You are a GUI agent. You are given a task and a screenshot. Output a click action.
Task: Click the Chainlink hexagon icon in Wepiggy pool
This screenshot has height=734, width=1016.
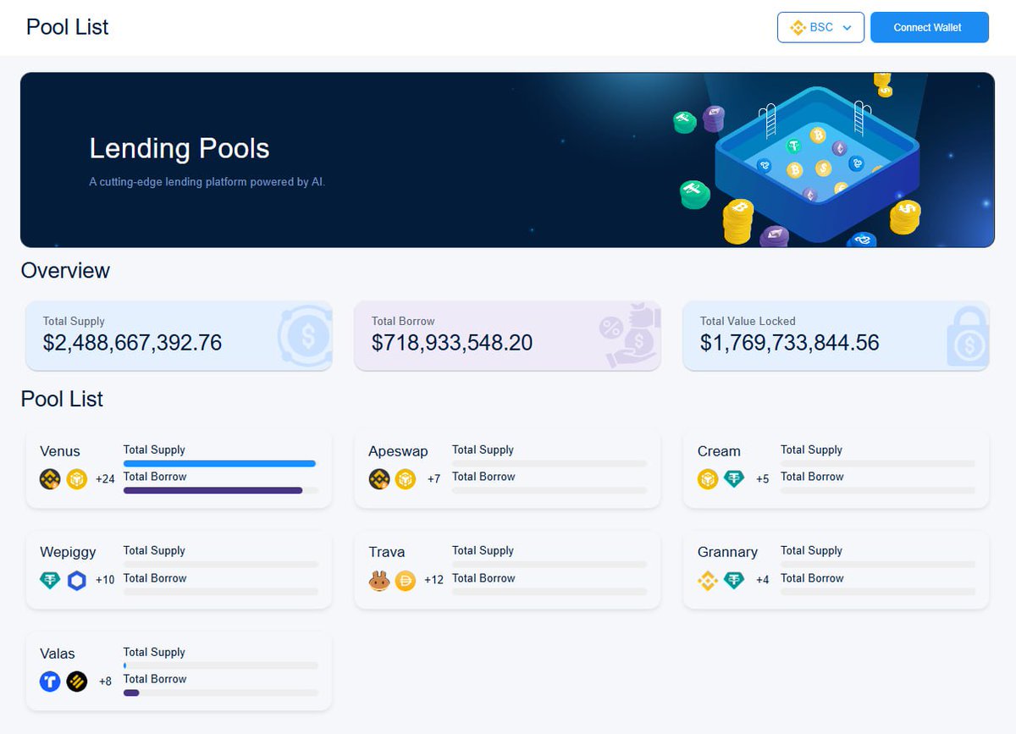(77, 581)
